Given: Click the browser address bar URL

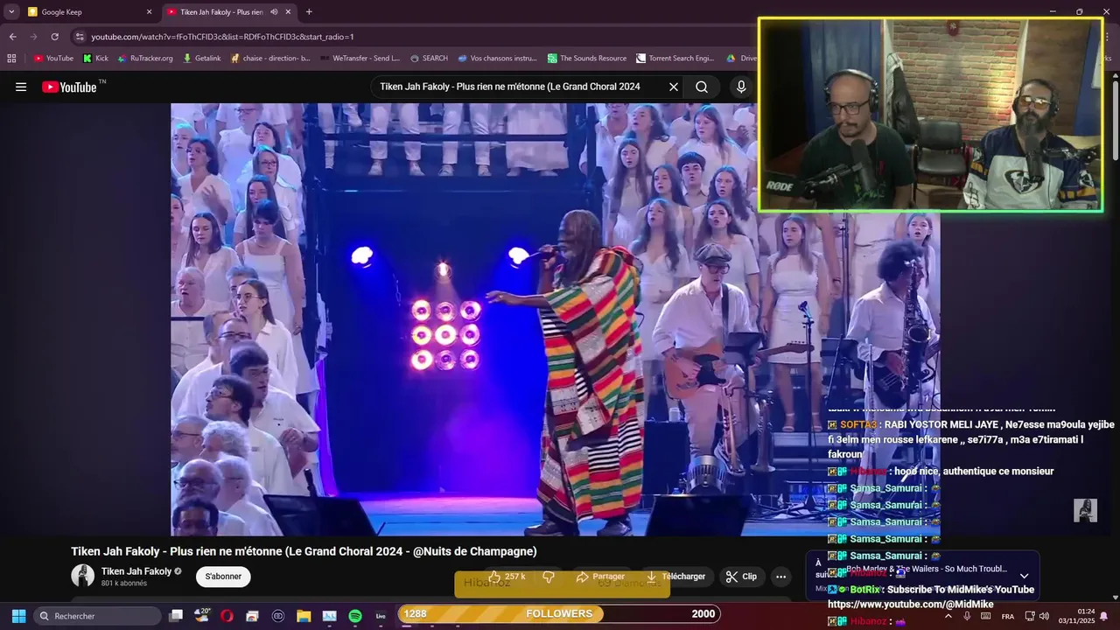Looking at the screenshot, I should coord(222,37).
